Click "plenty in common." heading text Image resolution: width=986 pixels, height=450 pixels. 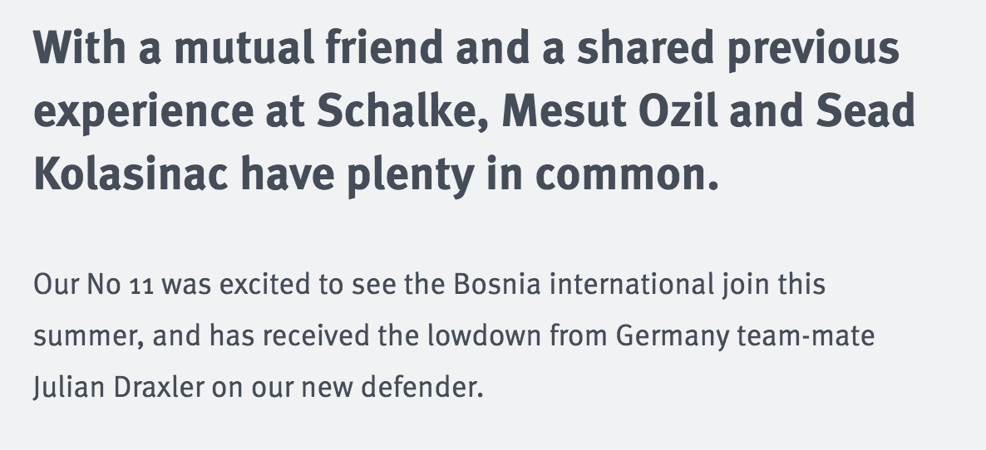coord(533,175)
